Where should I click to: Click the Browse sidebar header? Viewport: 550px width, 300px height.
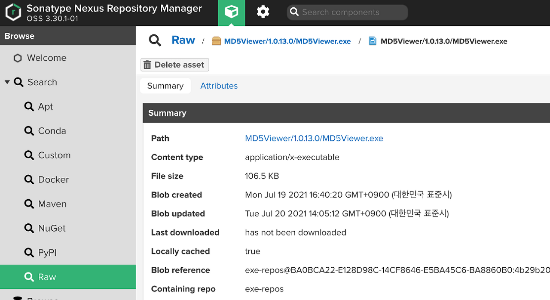68,36
